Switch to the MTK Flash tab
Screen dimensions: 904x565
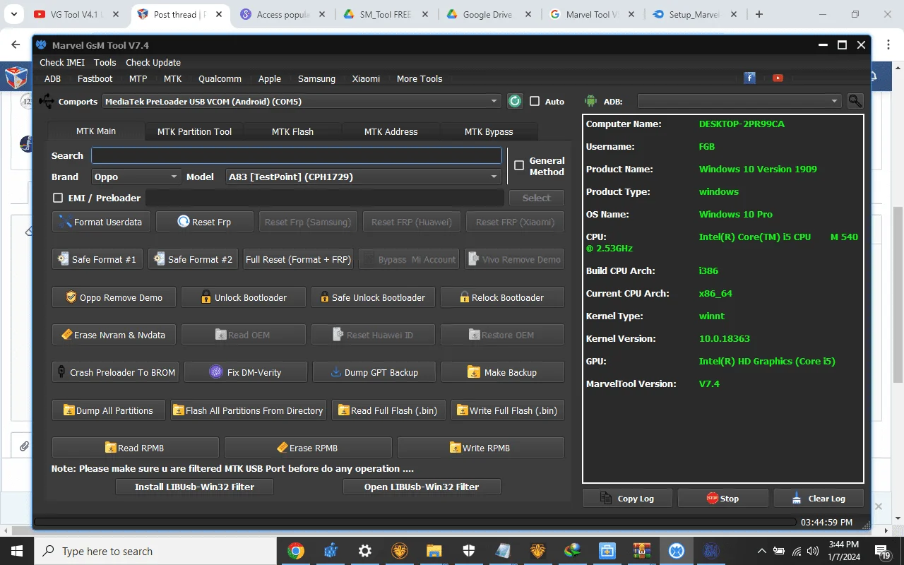point(292,131)
